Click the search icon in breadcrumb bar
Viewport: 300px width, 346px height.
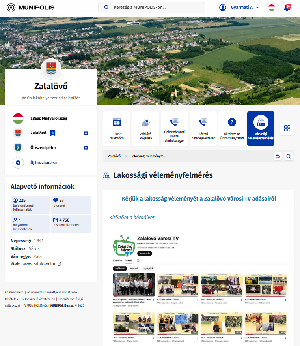289,156
